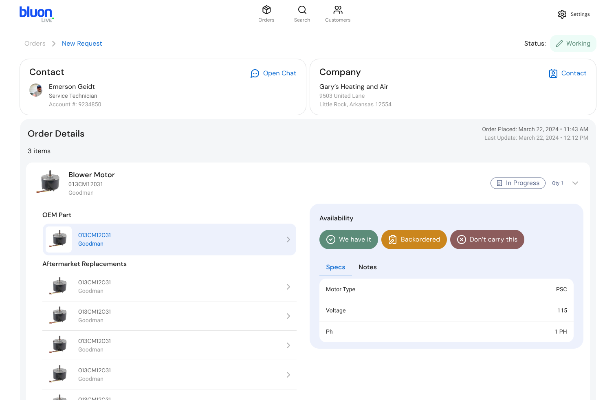Click the breadcrumb separator chevron

tap(54, 44)
